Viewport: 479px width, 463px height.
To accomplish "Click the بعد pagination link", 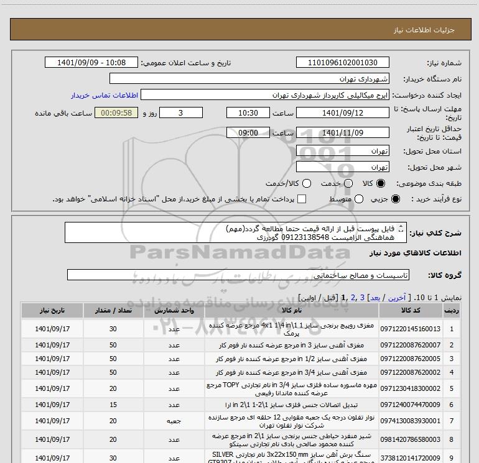I will coord(375,298).
